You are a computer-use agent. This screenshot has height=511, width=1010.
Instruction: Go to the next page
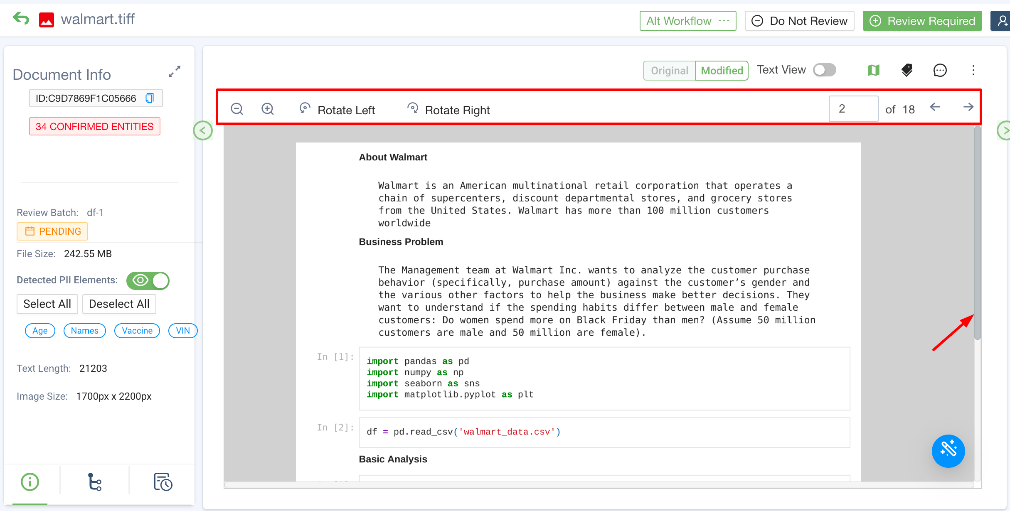pos(968,107)
